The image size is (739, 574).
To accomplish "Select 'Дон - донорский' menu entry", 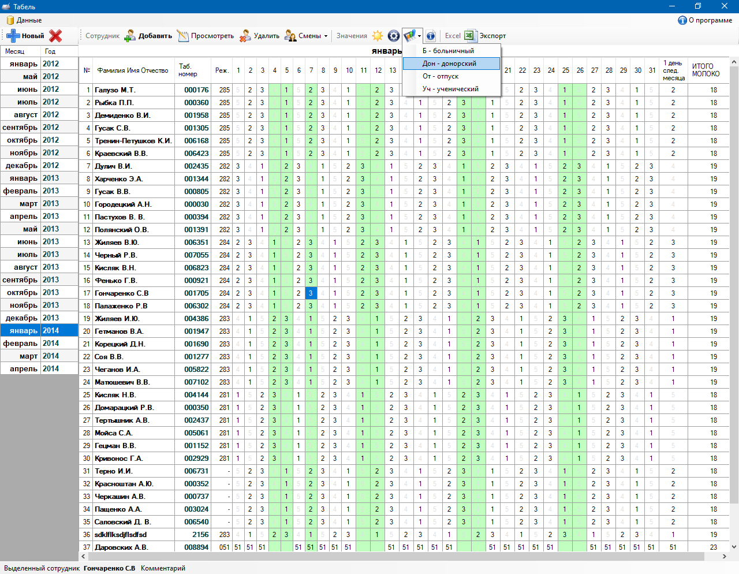I will pyautogui.click(x=451, y=64).
